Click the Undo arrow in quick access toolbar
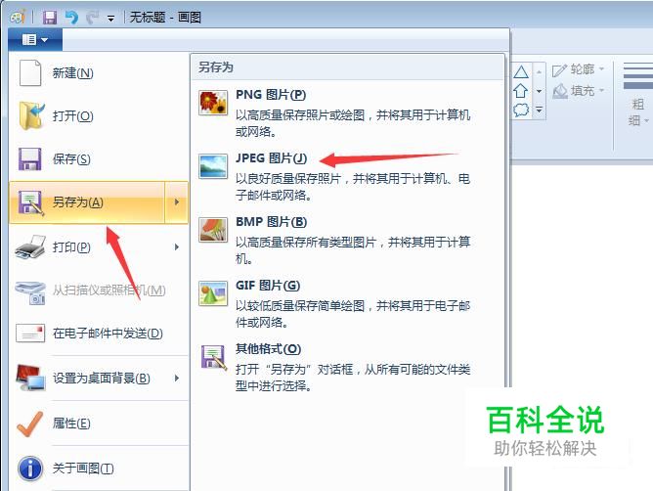This screenshot has height=491, width=653. (71, 17)
